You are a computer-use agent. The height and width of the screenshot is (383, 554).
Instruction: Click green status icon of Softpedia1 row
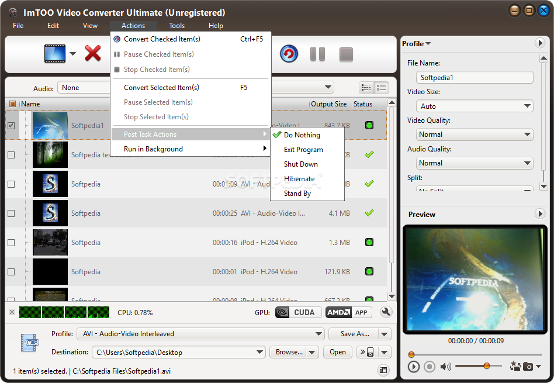369,125
